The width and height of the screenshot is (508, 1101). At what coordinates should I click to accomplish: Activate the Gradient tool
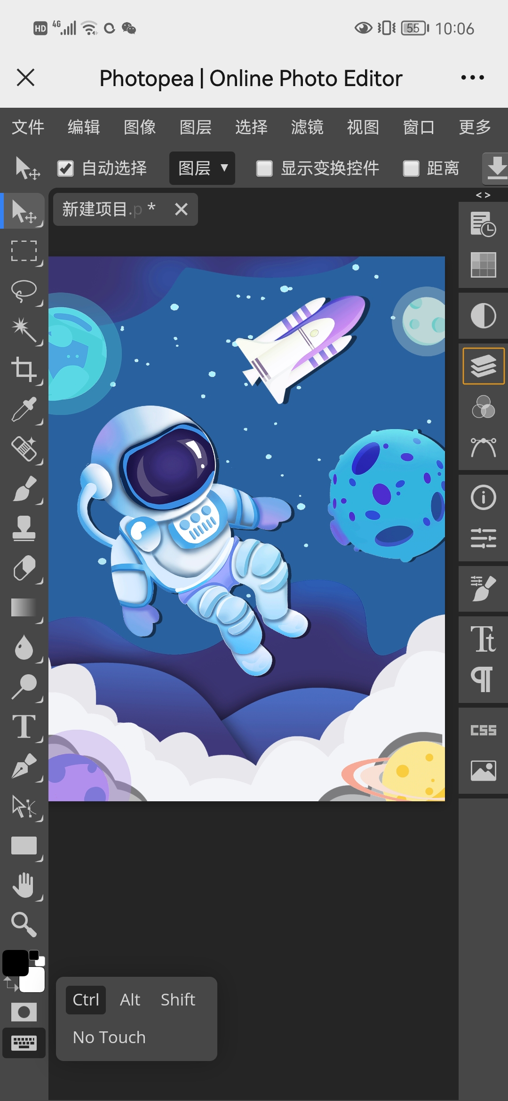coord(24,607)
